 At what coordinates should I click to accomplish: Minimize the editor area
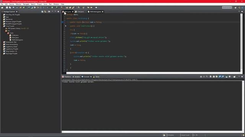(x=239, y=11)
